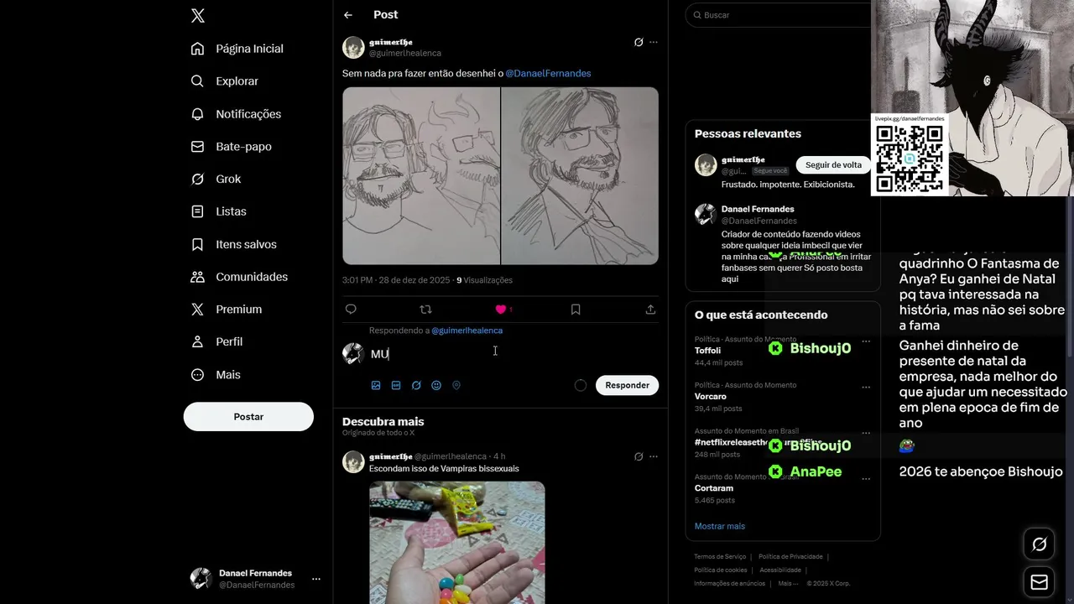The height and width of the screenshot is (604, 1074).
Task: Click the X logo at the top of the sidebar
Action: [x=197, y=15]
